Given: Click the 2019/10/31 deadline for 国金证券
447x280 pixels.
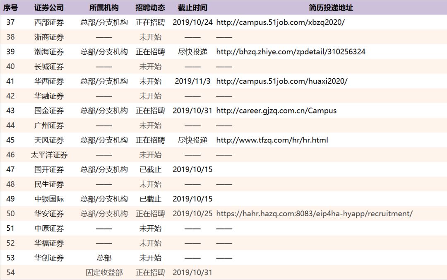Looking at the screenshot, I should (192, 111).
